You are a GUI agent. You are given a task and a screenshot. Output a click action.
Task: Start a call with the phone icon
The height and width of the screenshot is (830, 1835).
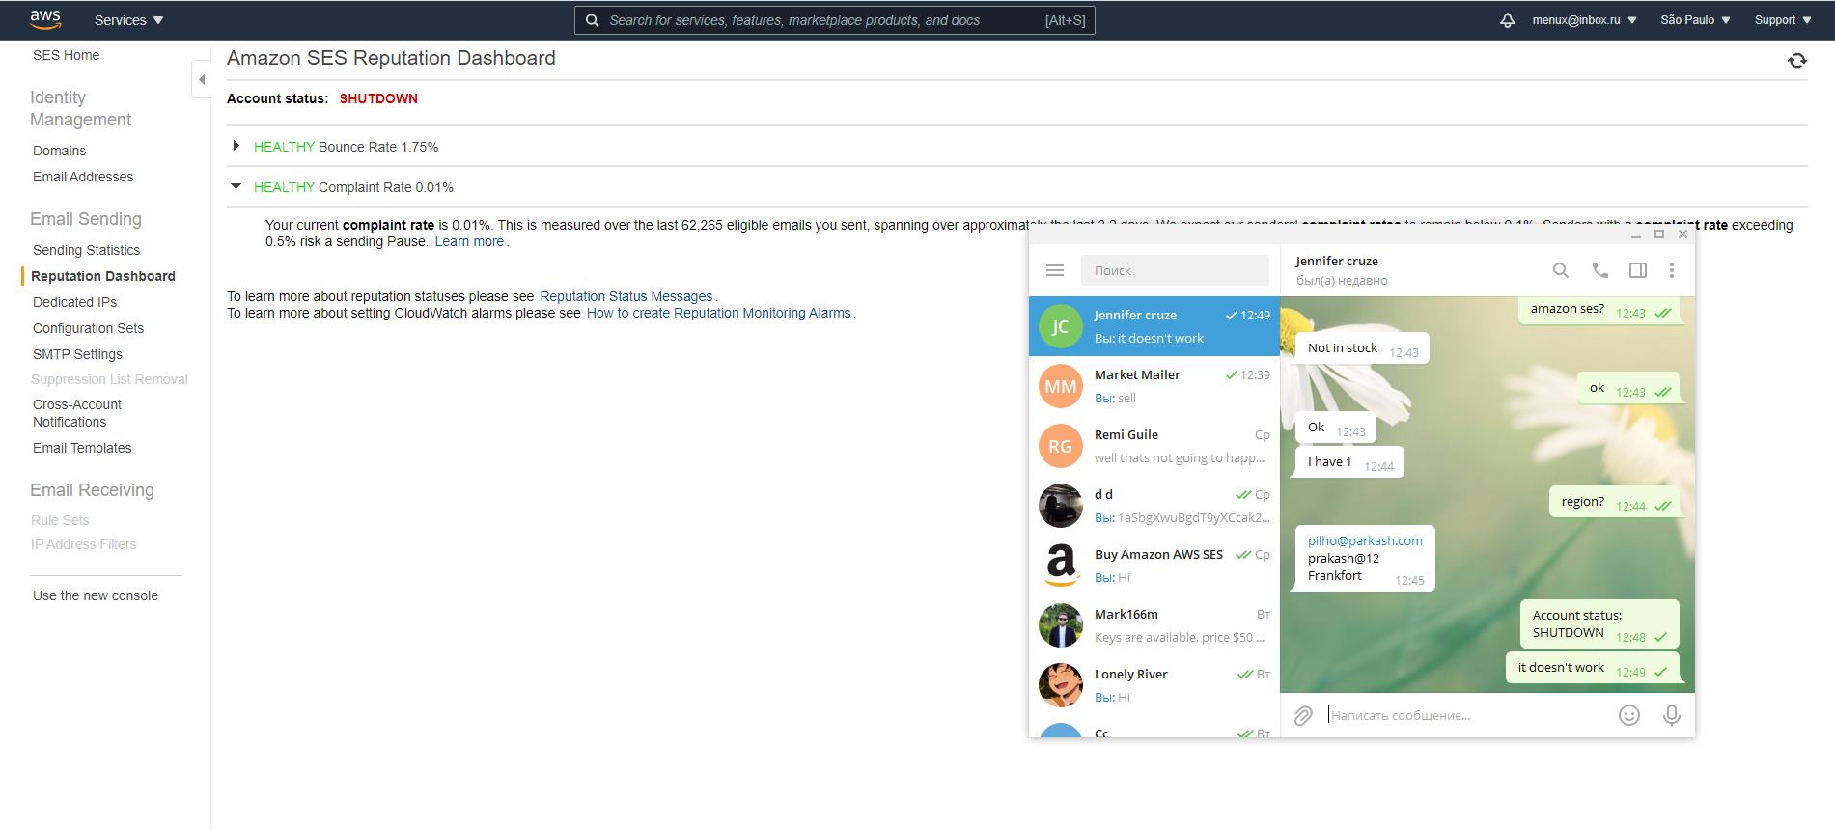point(1599,270)
